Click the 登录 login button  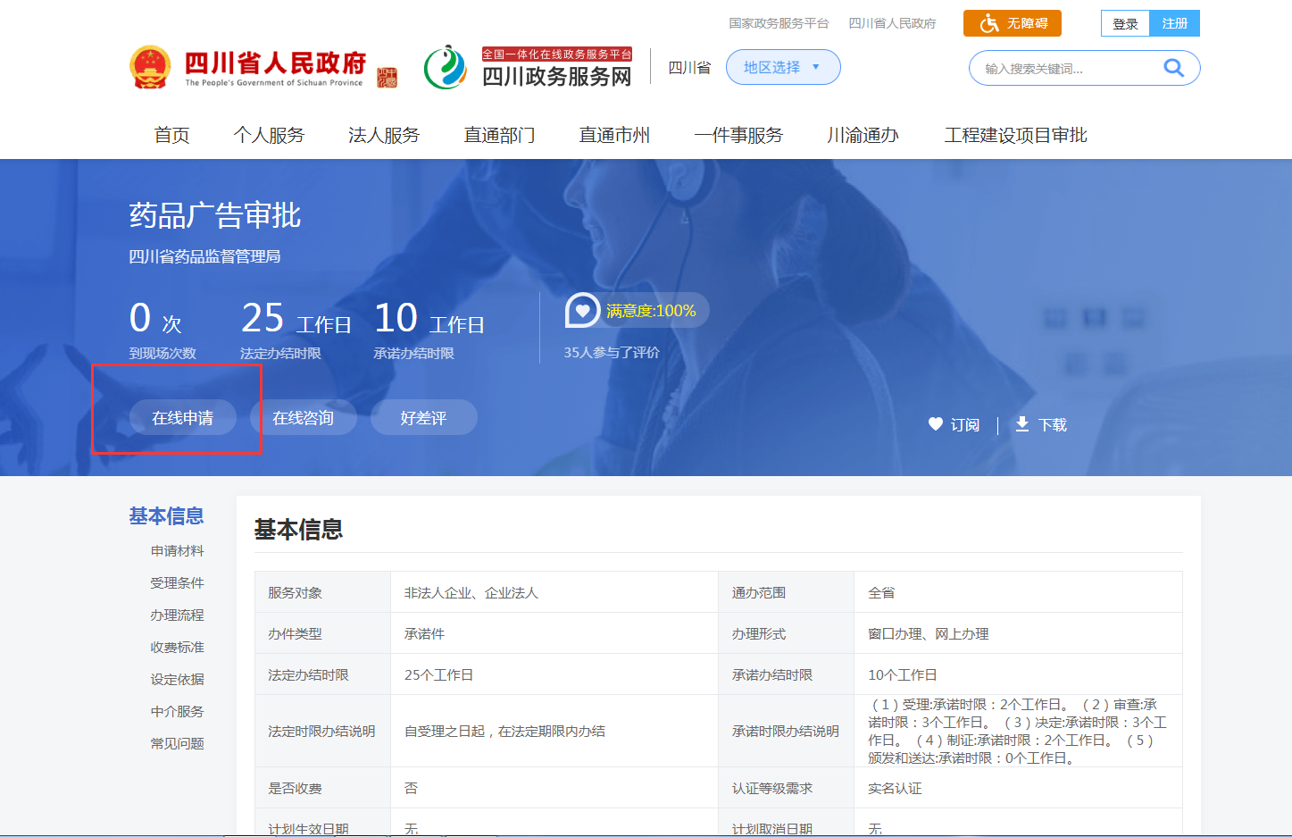(x=1125, y=23)
